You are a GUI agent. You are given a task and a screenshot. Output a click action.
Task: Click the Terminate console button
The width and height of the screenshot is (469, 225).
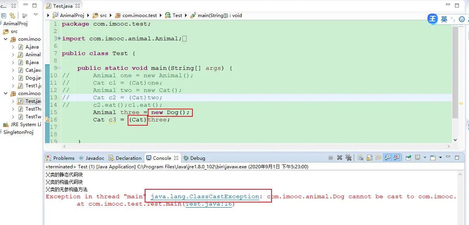tap(331, 158)
